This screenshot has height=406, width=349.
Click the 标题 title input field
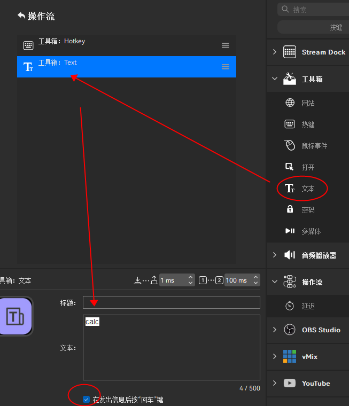pyautogui.click(x=171, y=302)
